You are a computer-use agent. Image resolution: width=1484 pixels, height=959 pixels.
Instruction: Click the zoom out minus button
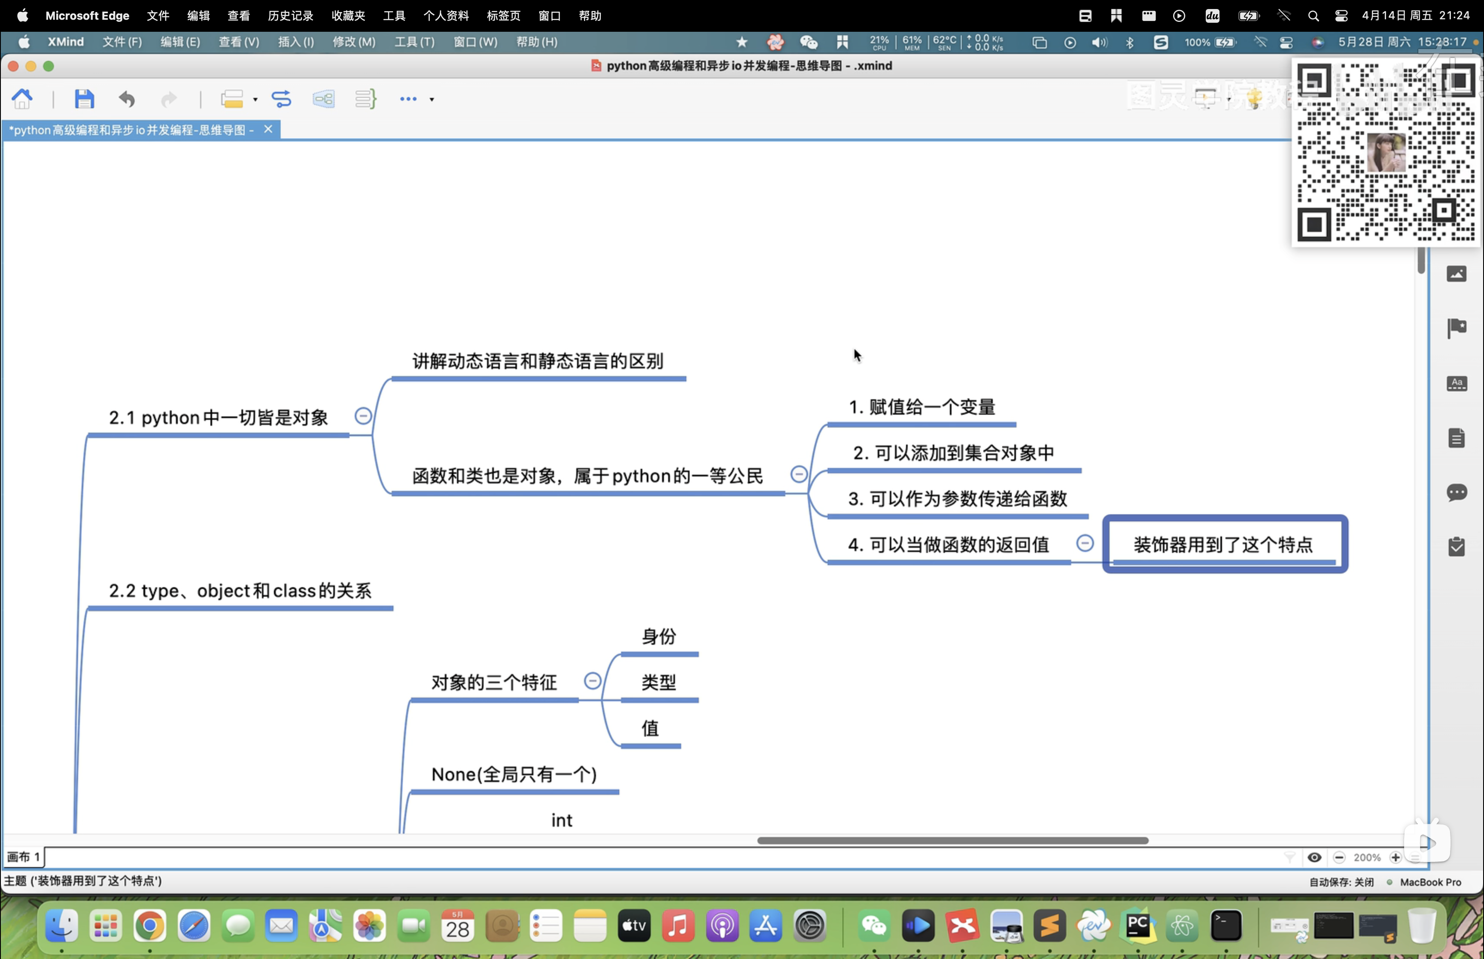(x=1339, y=858)
